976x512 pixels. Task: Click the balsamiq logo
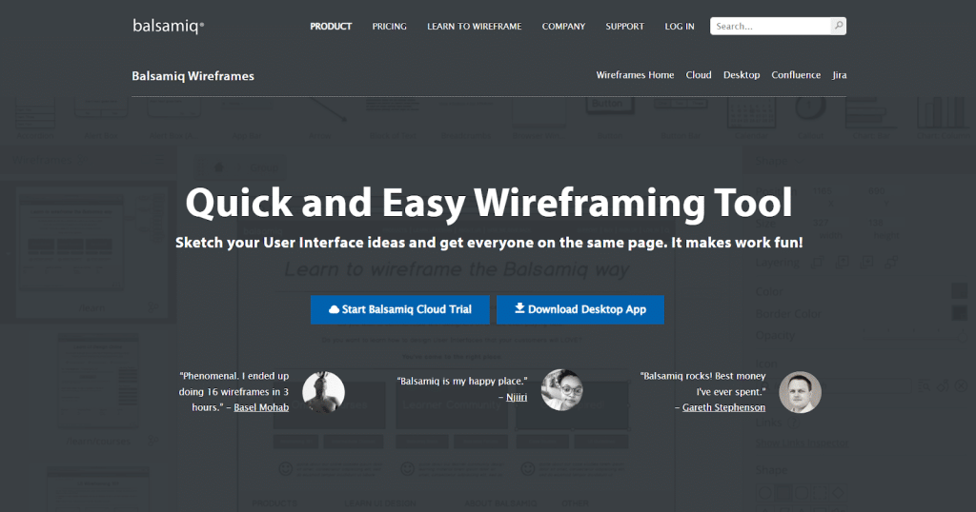[x=168, y=26]
